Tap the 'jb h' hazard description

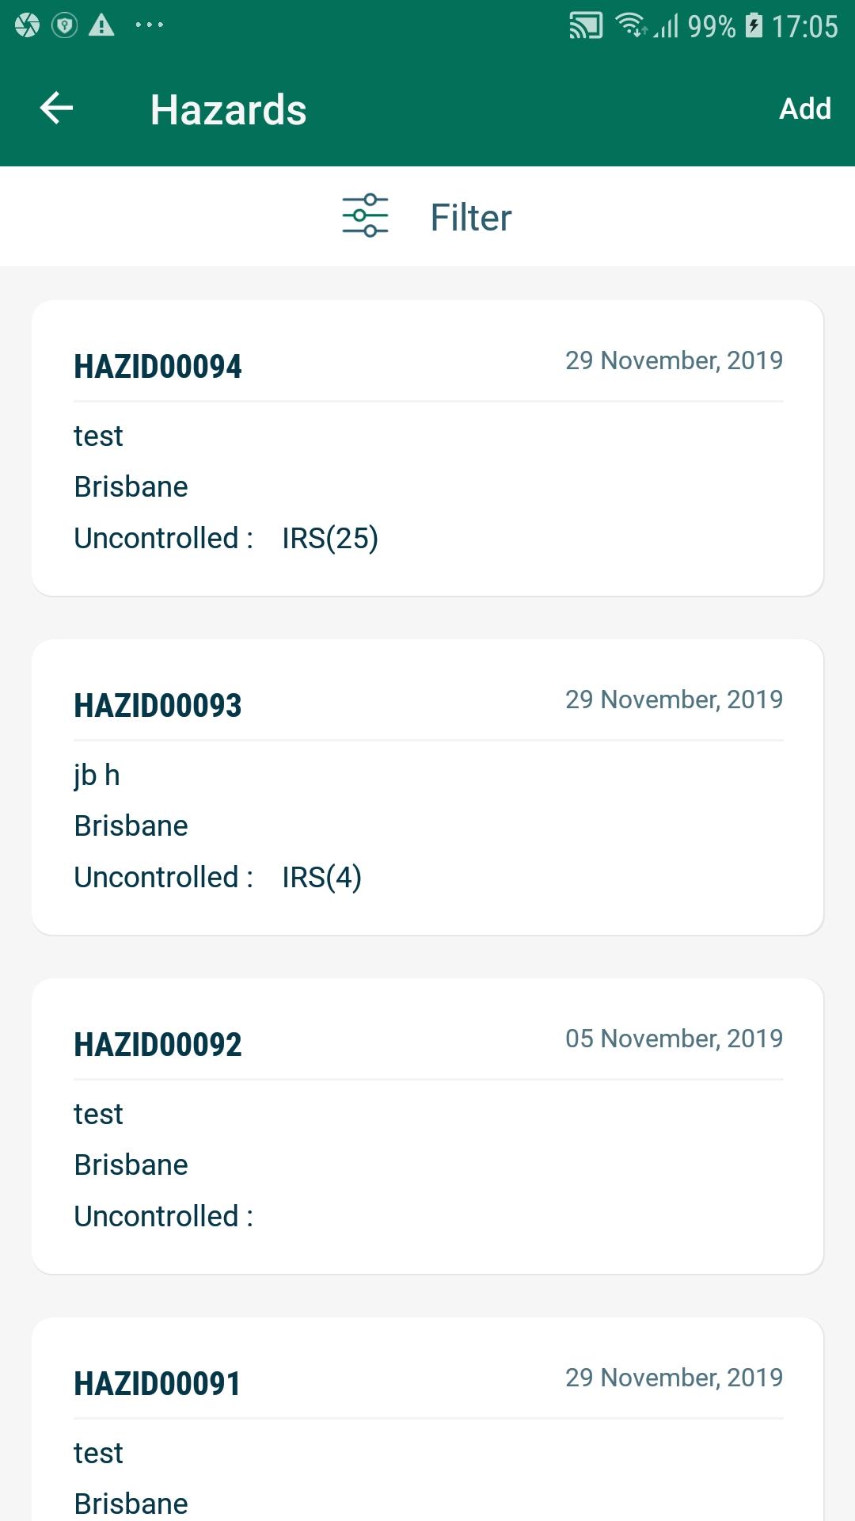[x=97, y=776]
